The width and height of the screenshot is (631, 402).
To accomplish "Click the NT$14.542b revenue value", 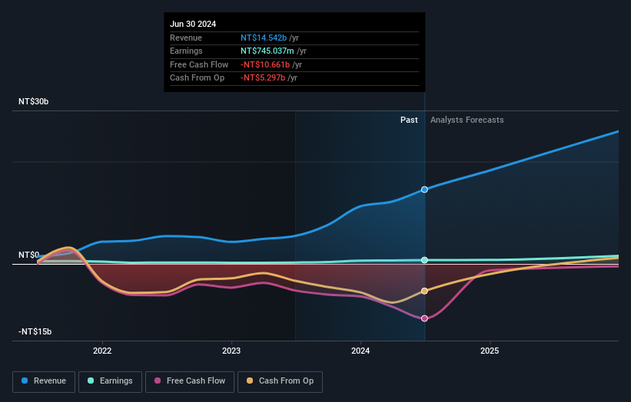I will coord(264,38).
